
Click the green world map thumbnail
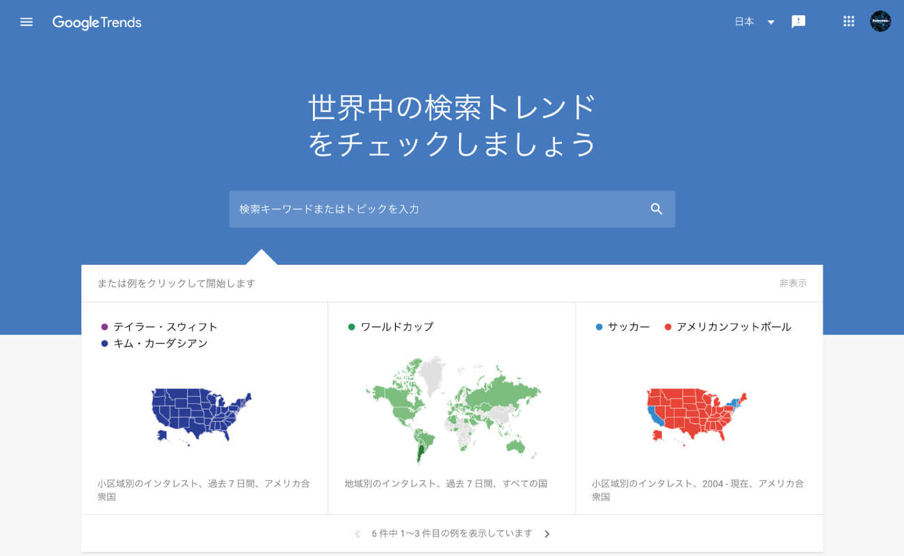pyautogui.click(x=453, y=410)
